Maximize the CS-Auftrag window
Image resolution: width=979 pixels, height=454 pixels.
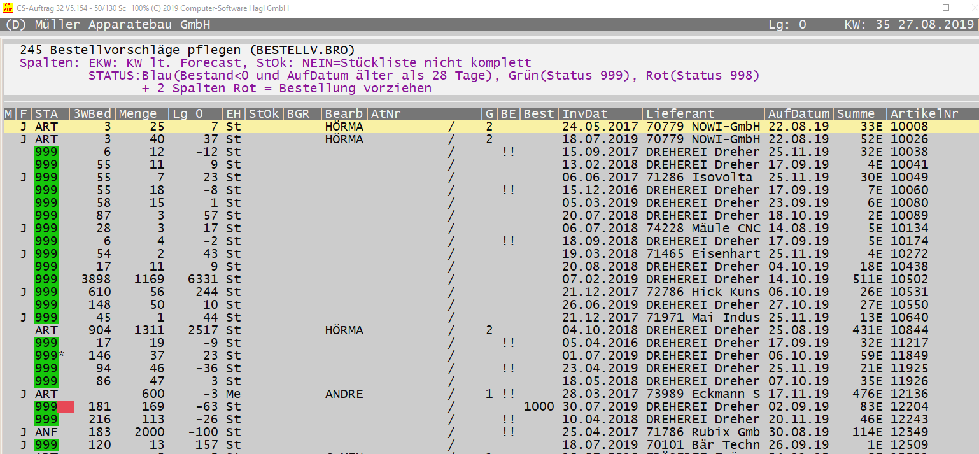[946, 8]
